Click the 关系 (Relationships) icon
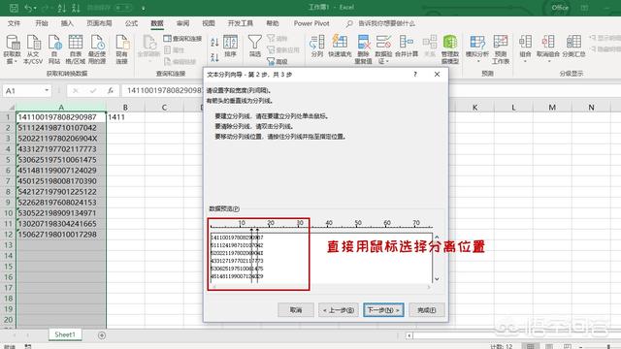The image size is (621, 349). (430, 47)
